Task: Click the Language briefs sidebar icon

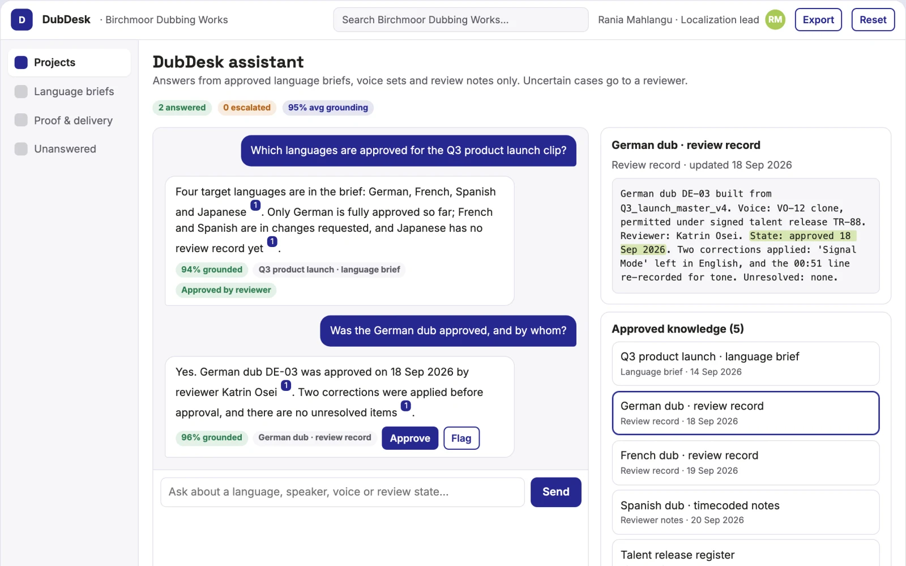Action: (x=21, y=91)
